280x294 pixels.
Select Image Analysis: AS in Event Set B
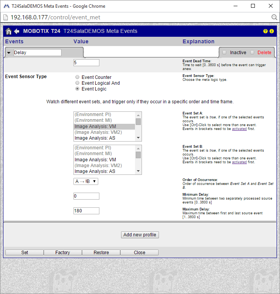[104, 171]
